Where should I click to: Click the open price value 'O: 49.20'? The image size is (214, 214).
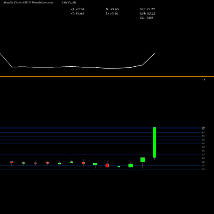(x=78, y=9)
